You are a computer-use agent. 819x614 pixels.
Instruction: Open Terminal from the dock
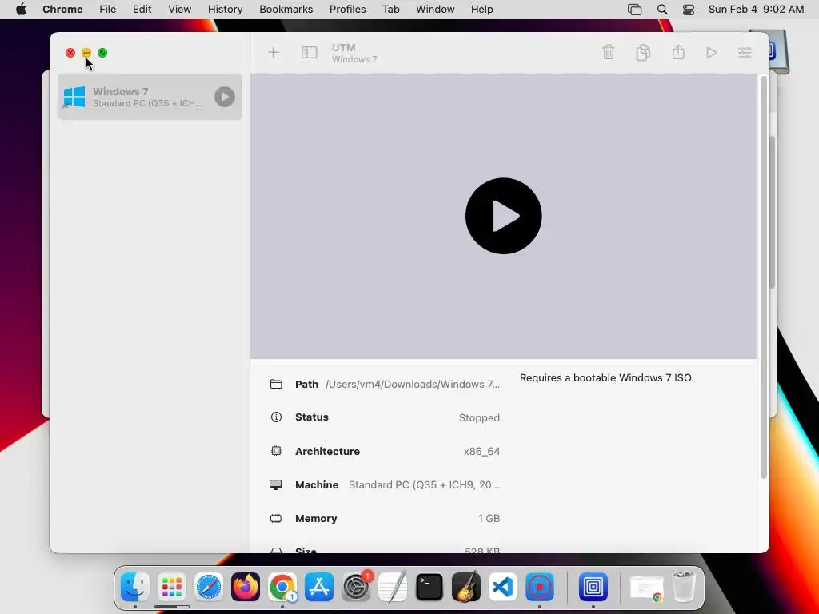(429, 587)
